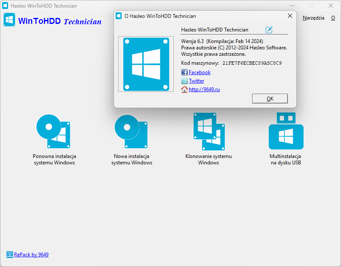Click the About dialog title bar icon
This screenshot has height=267, width=341.
(119, 16)
